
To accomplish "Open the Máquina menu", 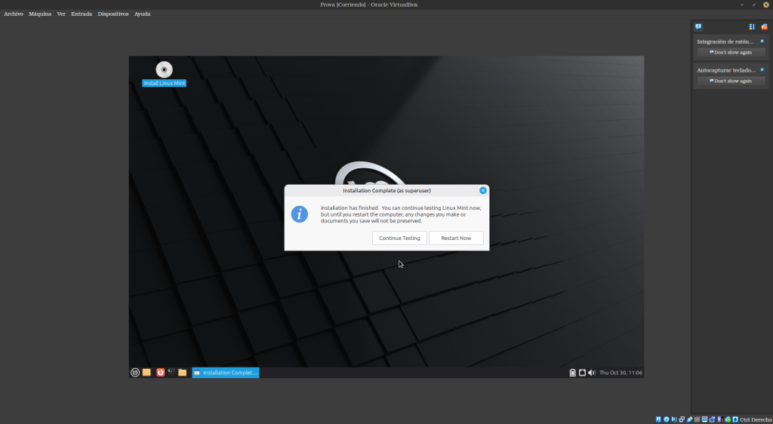I will coord(40,14).
